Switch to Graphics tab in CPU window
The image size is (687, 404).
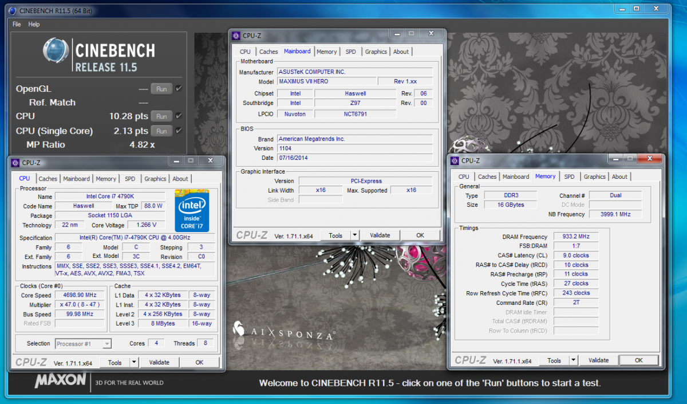155,179
